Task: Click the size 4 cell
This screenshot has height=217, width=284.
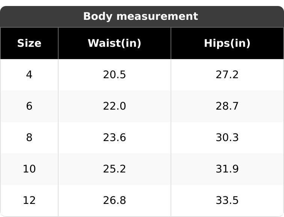Action: click(x=29, y=75)
